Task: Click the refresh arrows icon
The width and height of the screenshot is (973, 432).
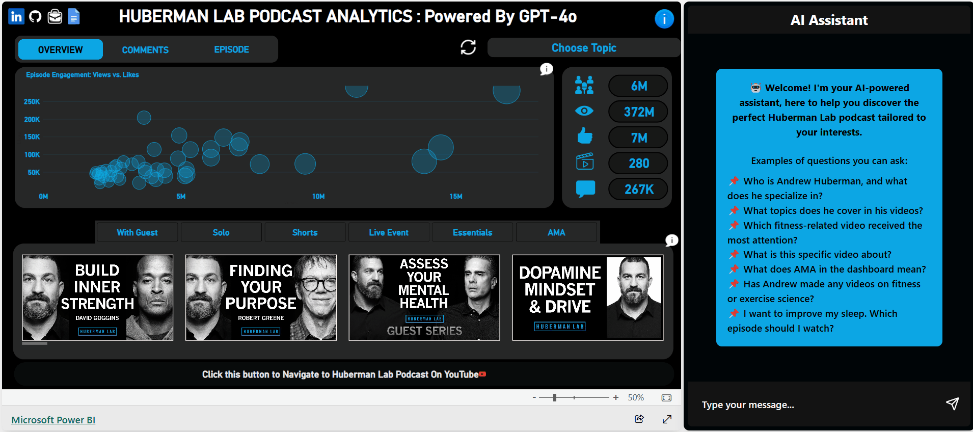Action: point(468,47)
